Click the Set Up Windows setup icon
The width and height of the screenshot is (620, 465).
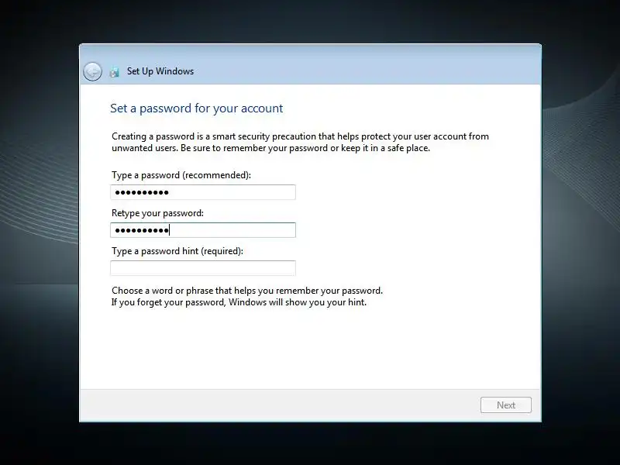[x=115, y=72]
